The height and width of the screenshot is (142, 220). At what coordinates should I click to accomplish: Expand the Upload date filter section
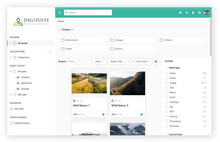pos(175,134)
